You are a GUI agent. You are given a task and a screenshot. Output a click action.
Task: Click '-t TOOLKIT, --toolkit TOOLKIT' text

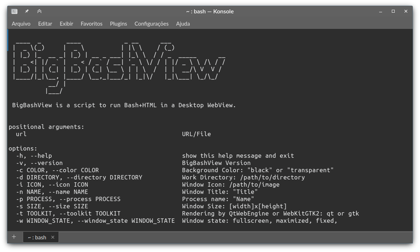coord(68,213)
